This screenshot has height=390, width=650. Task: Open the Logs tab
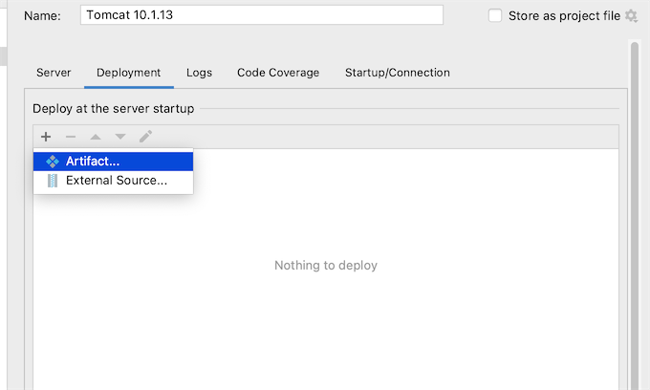click(199, 73)
